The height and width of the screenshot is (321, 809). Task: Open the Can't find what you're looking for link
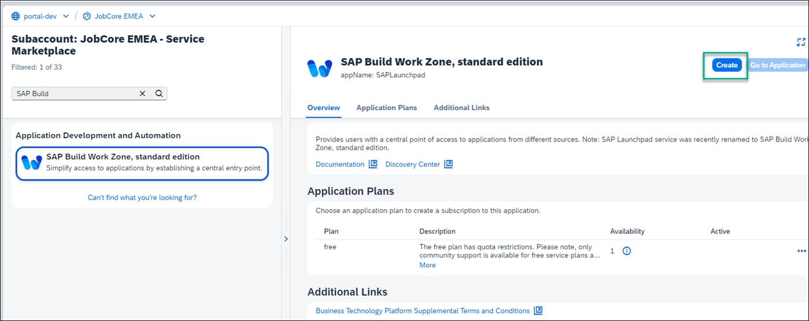(x=142, y=197)
